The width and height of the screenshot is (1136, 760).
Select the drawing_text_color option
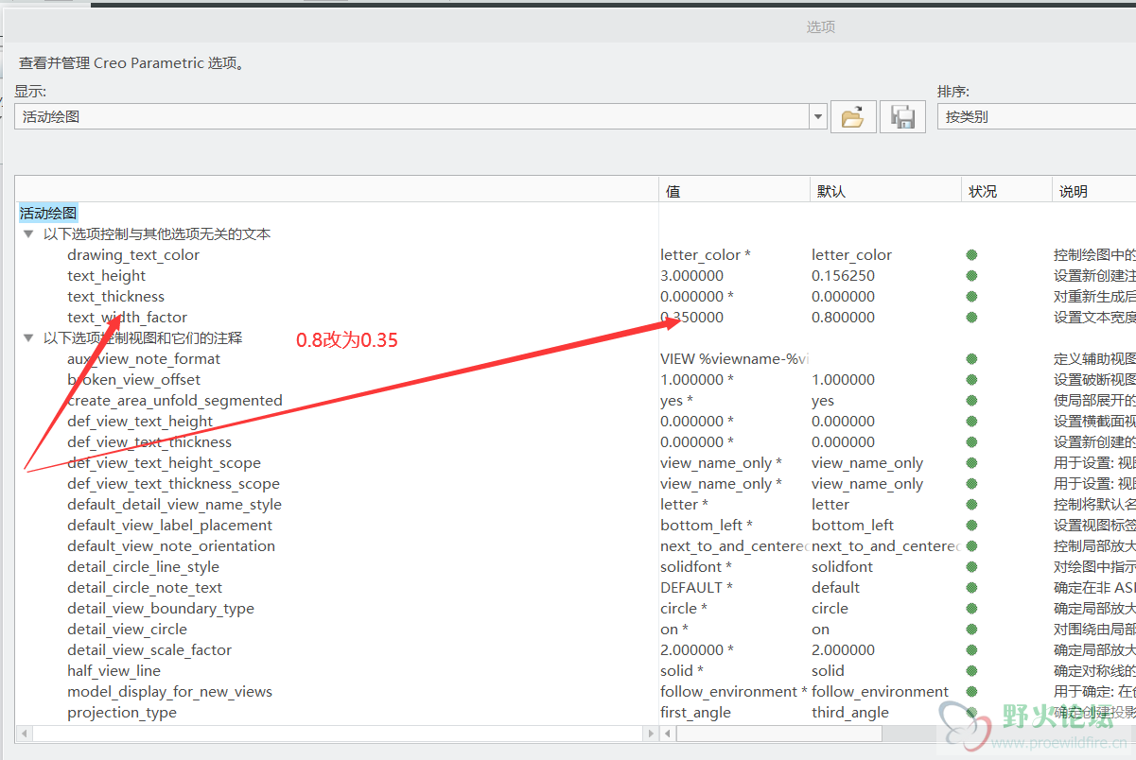pyautogui.click(x=133, y=255)
